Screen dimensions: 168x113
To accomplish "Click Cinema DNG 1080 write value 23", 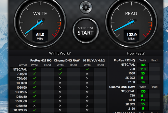I will click(x=143, y=100).
